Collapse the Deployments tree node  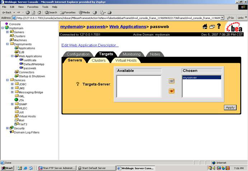[7, 44]
